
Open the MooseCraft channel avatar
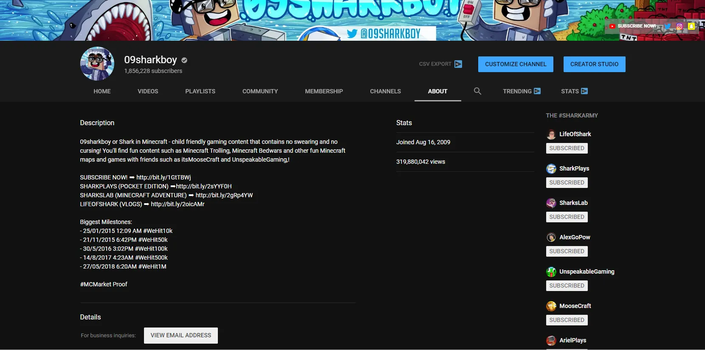pos(551,306)
